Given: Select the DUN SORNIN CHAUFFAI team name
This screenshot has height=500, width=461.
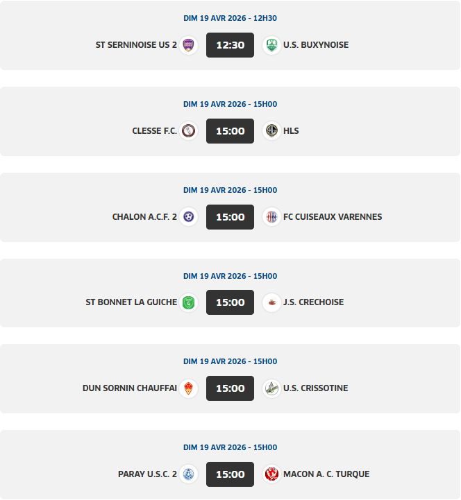Looking at the screenshot, I should 129,388.
